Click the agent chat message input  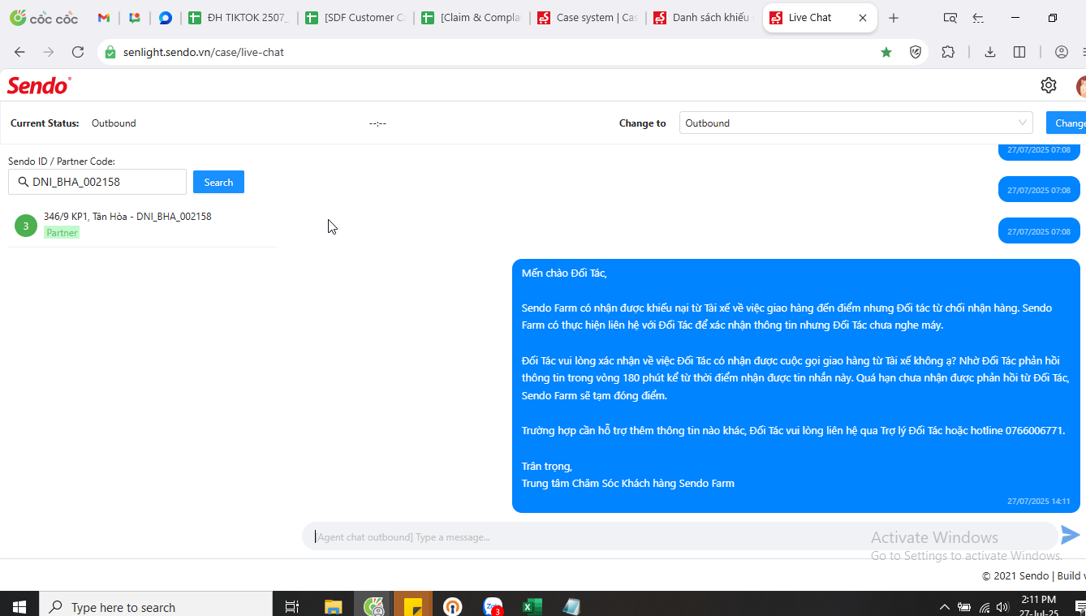click(x=679, y=536)
